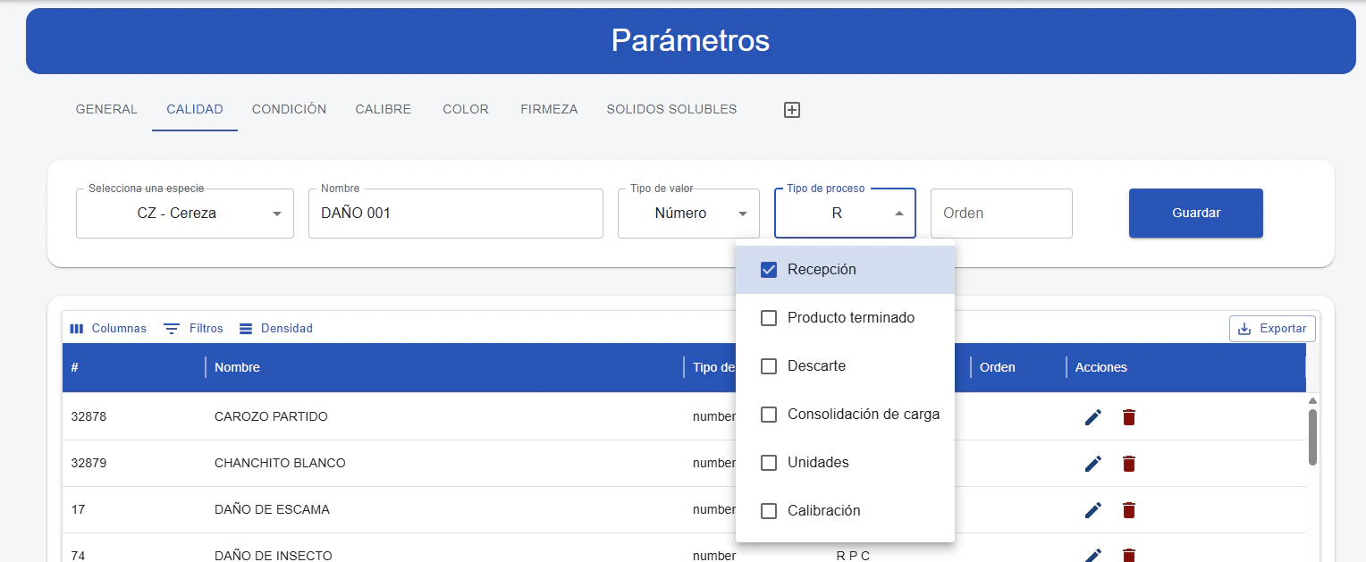1366x562 pixels.
Task: Open the Tipo de valor dropdown
Action: [x=688, y=214]
